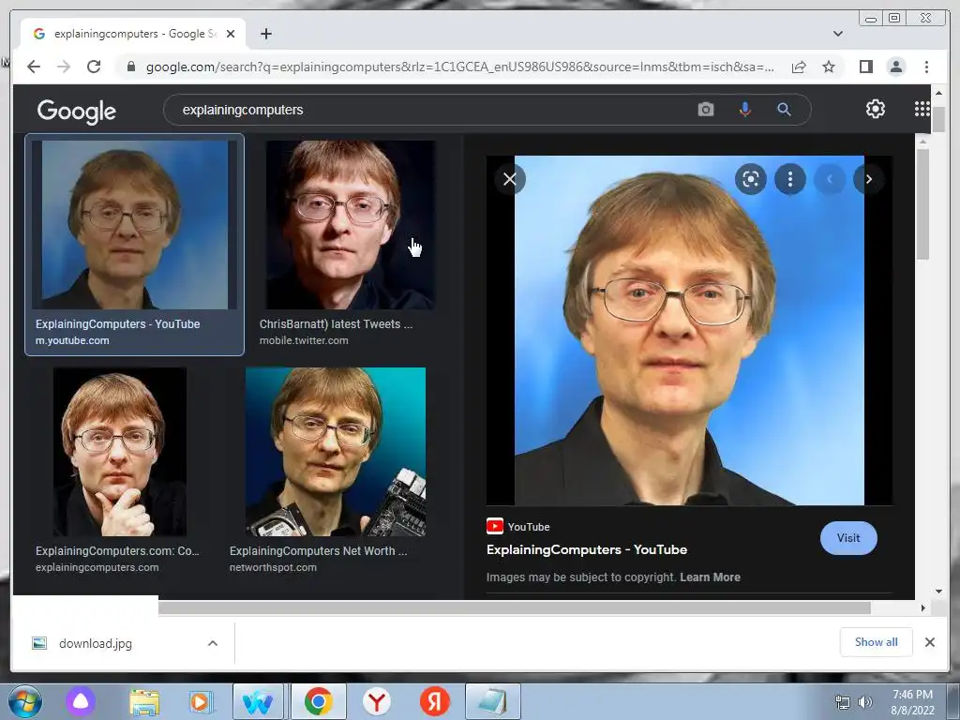960x720 pixels.
Task: Open the ChrisBarnatt latest Tweets image result
Action: point(351,225)
